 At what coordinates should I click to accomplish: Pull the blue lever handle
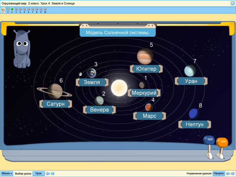(x=209, y=140)
